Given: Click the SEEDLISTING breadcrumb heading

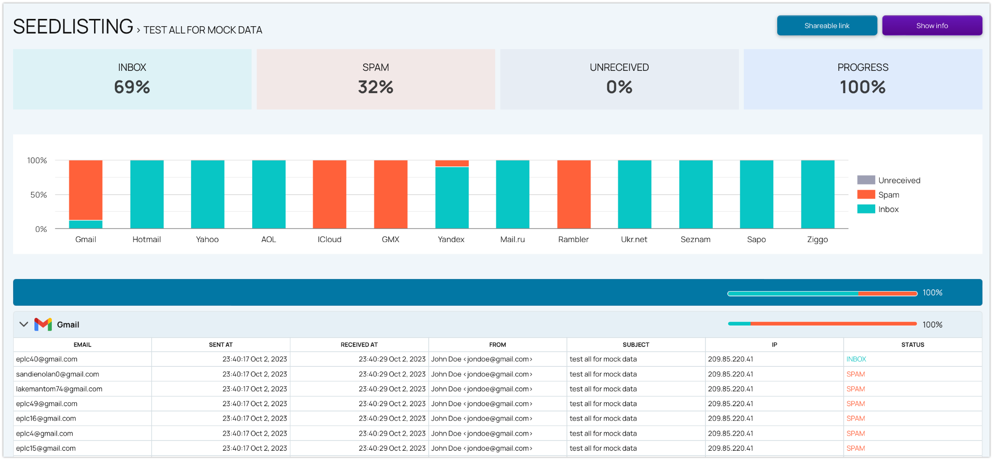Looking at the screenshot, I should pos(73,27).
